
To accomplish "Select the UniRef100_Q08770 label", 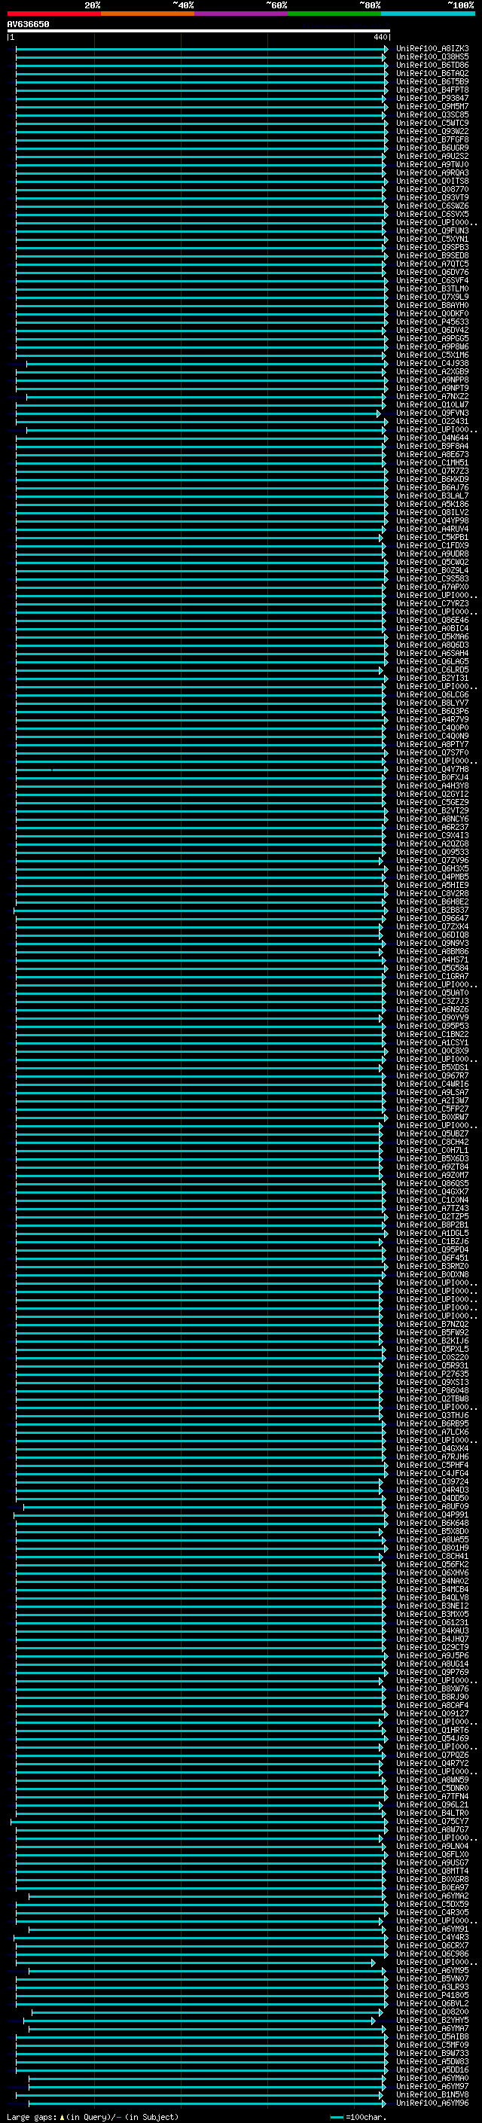I will pos(432,190).
